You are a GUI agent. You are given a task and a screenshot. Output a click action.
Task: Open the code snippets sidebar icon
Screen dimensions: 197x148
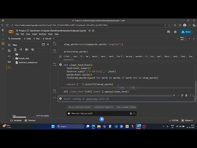(x=9, y=56)
